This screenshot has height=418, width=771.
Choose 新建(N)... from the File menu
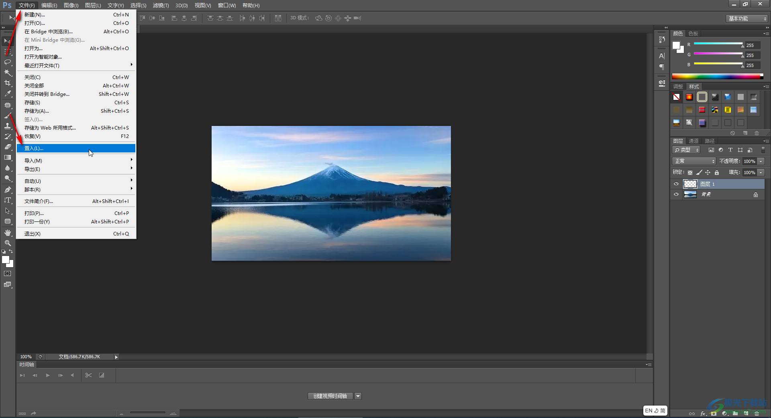click(x=76, y=14)
